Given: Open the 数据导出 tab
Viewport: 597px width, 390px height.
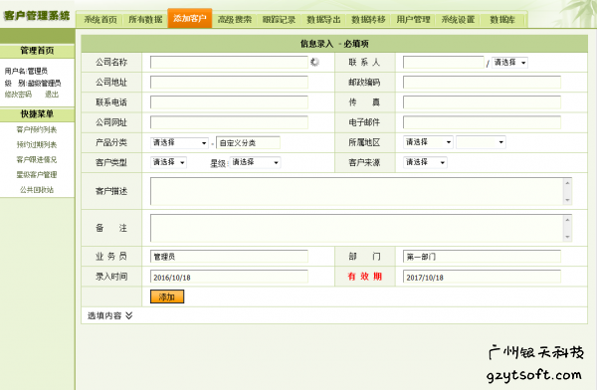Looking at the screenshot, I should (x=323, y=20).
